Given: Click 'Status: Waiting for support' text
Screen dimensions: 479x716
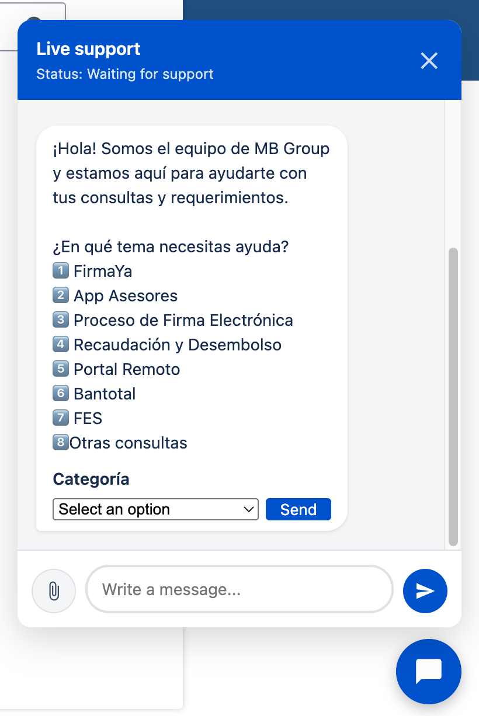Looking at the screenshot, I should [x=125, y=75].
